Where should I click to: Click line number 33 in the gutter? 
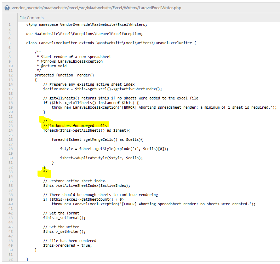pyautogui.click(x=11, y=172)
